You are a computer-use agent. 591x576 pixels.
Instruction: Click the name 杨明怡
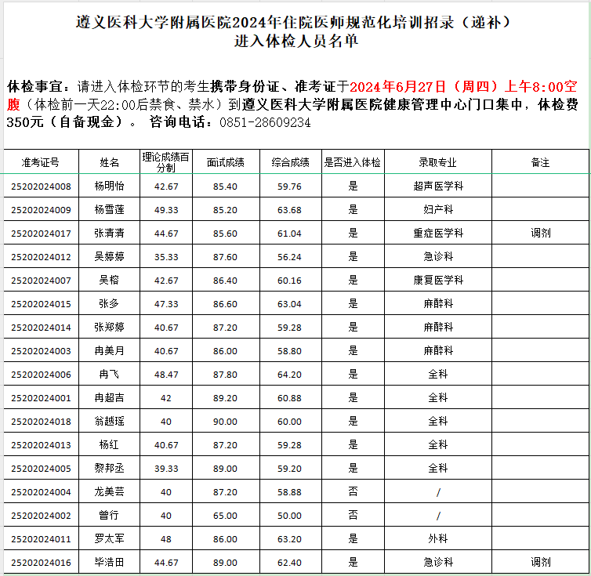(x=109, y=186)
